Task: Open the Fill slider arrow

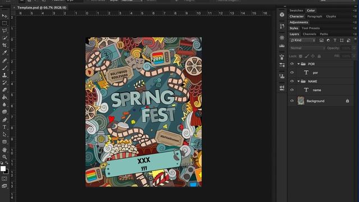Action: click(x=354, y=56)
